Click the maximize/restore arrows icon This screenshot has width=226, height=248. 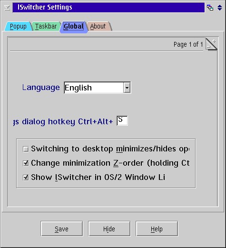[x=220, y=8]
